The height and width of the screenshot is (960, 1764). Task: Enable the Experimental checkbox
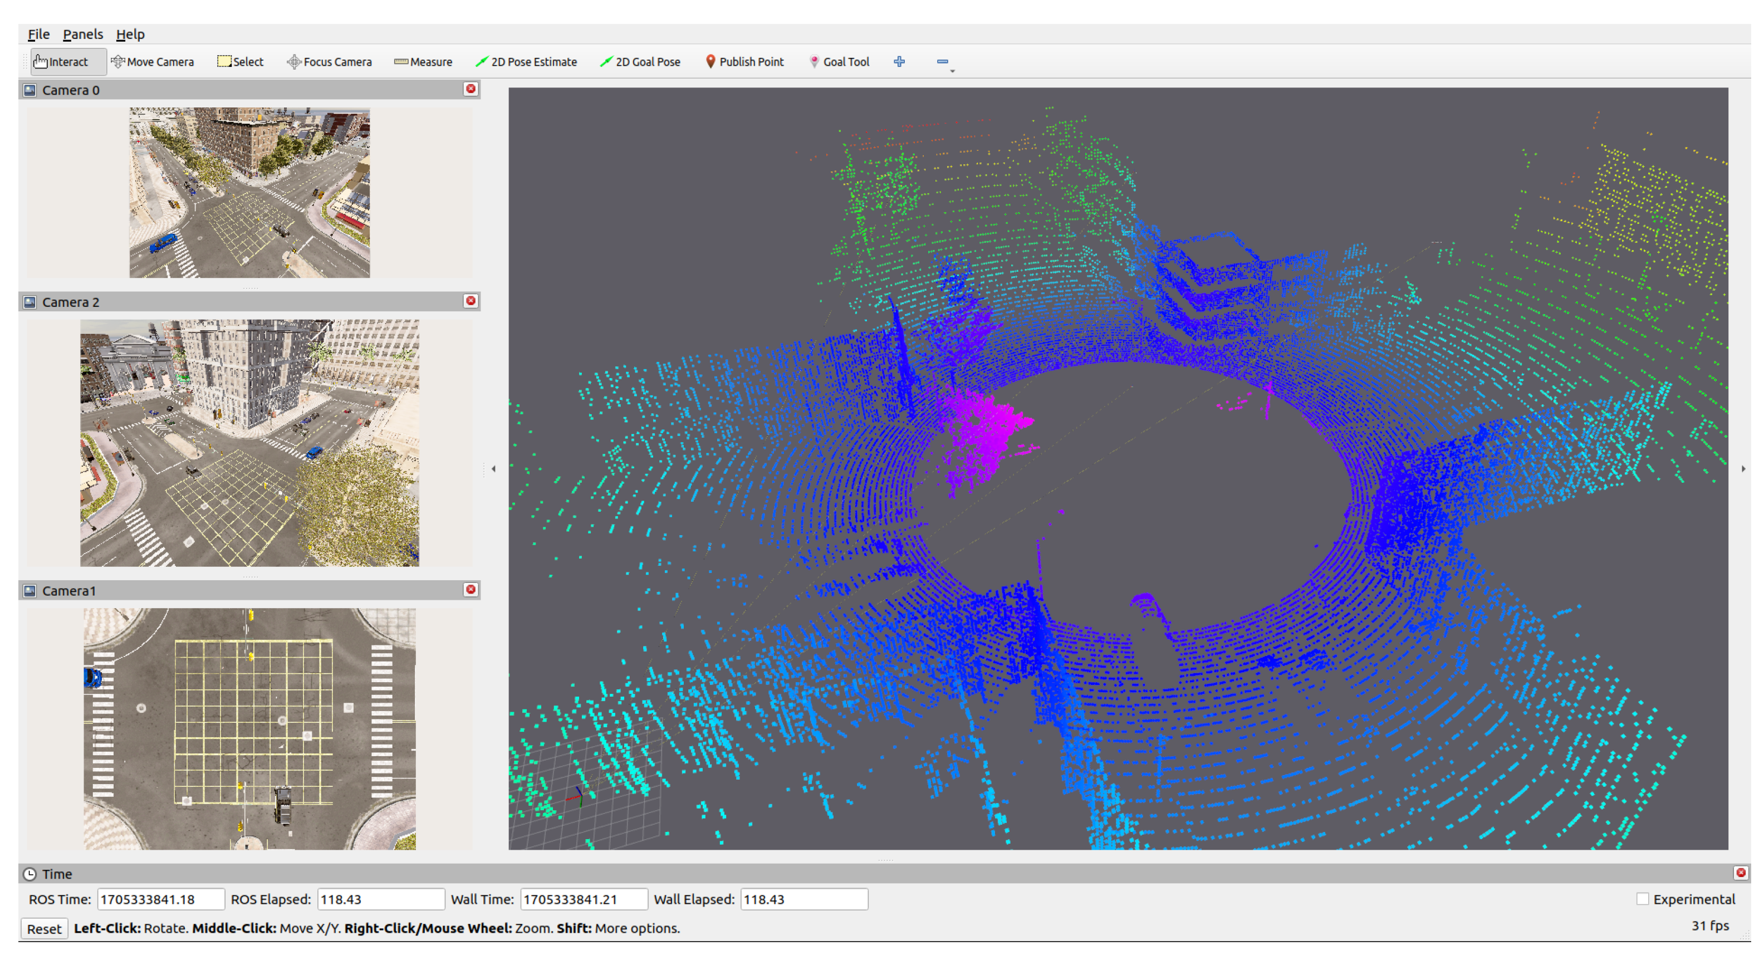point(1642,899)
